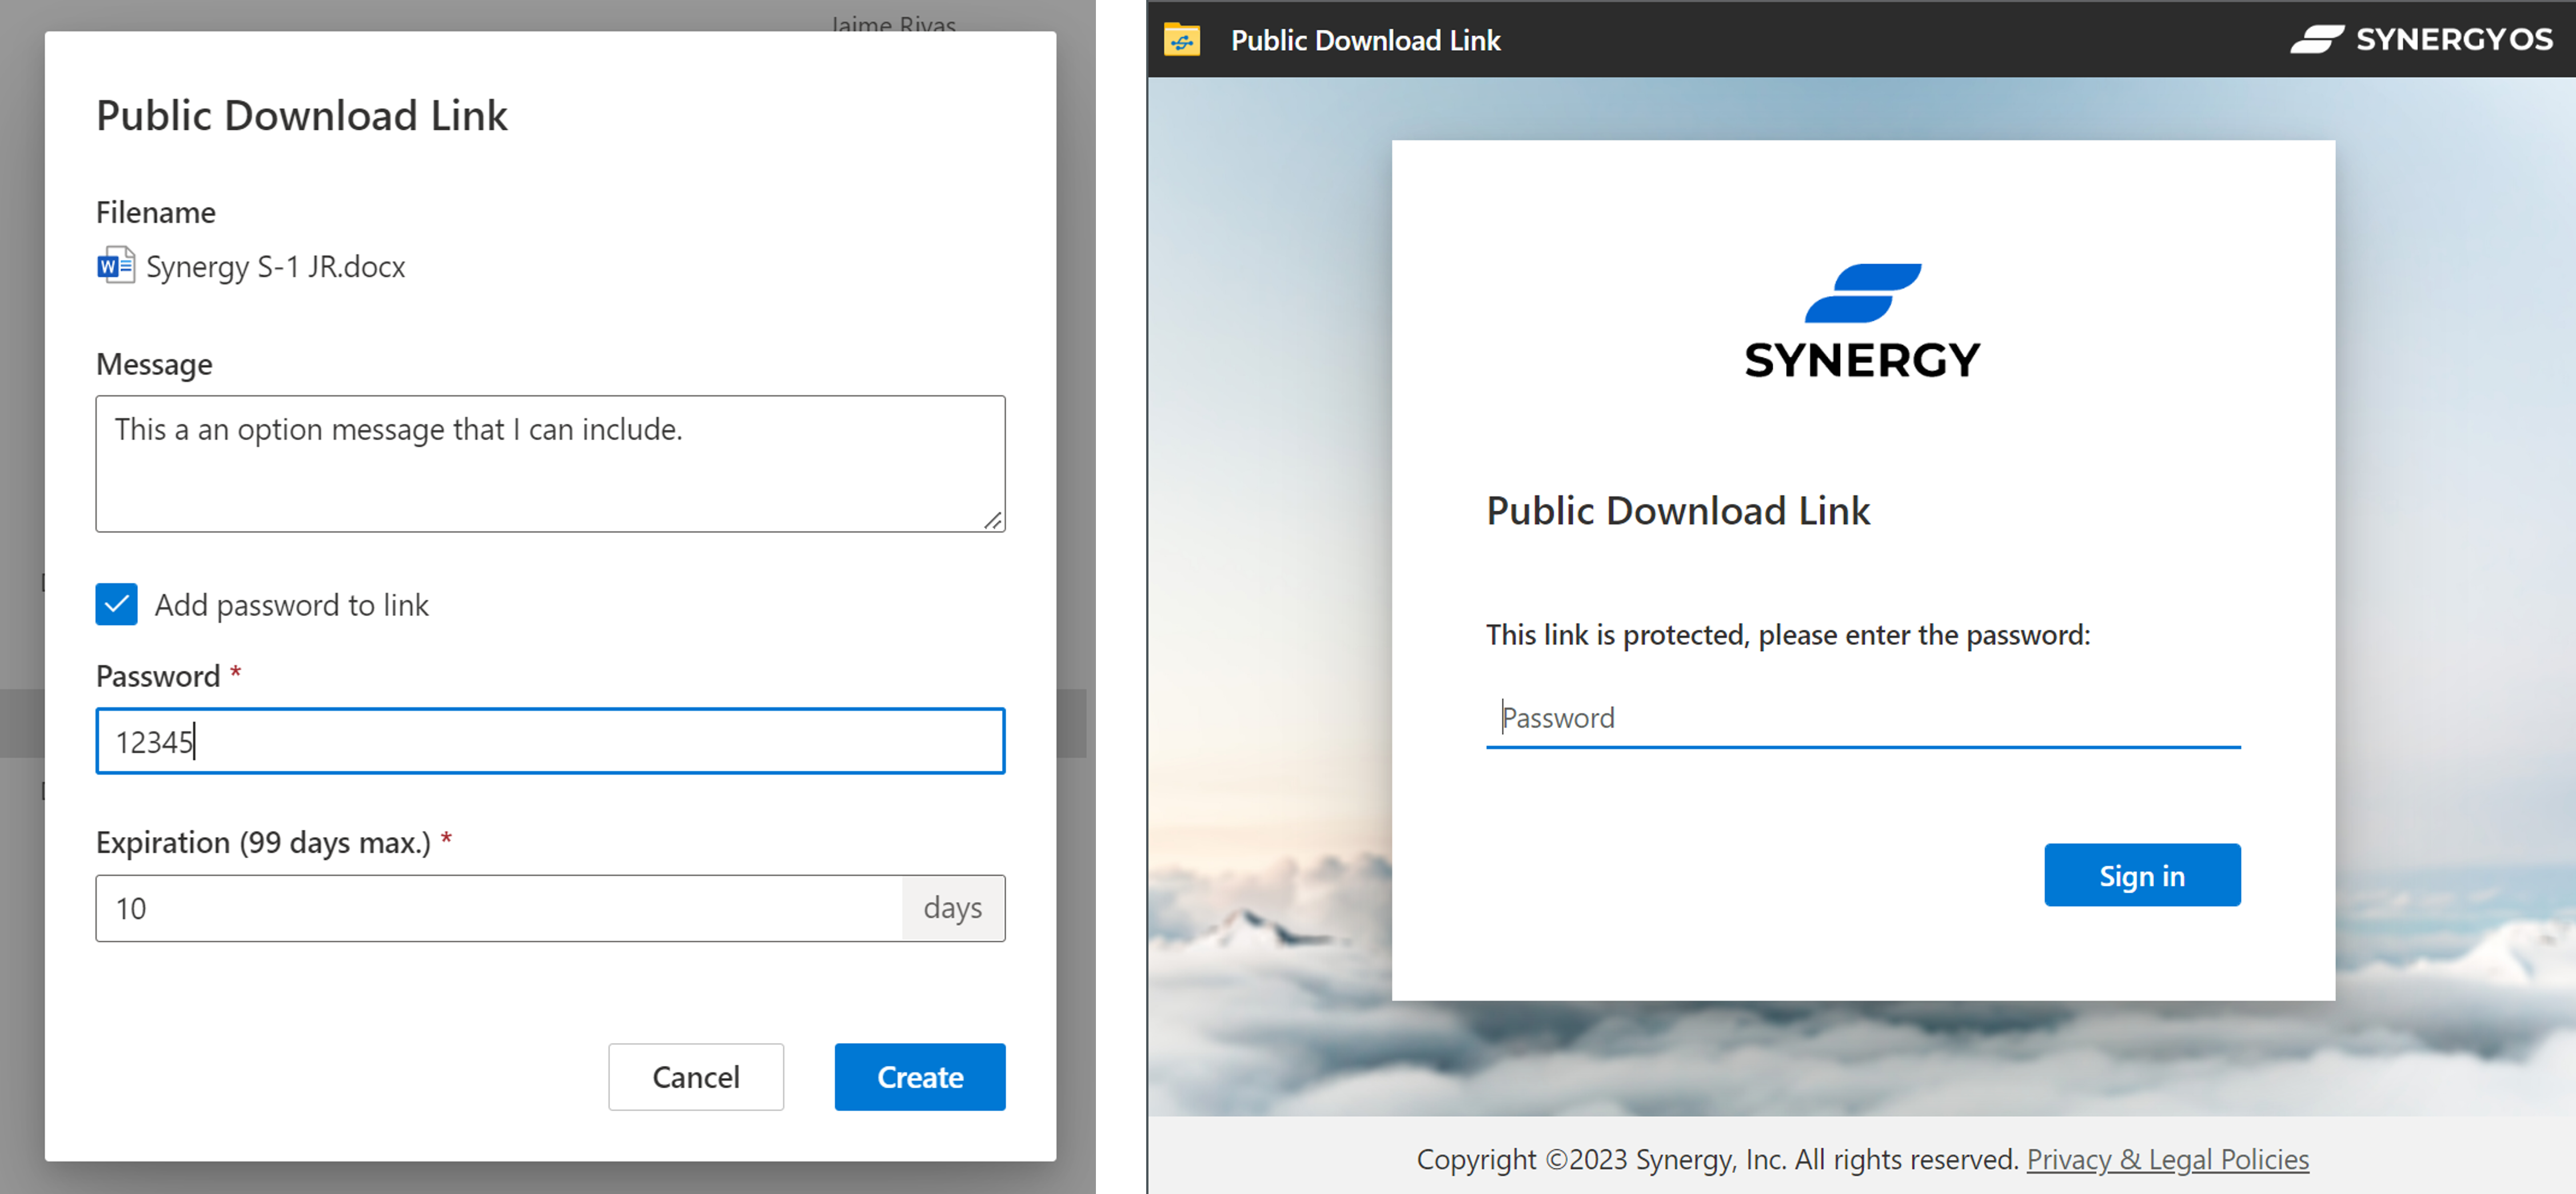Click the SynergyOS logo in the header

(x=2421, y=40)
